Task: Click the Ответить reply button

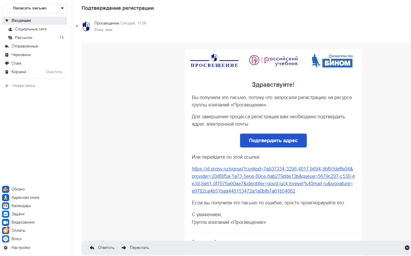Action: [x=102, y=248]
